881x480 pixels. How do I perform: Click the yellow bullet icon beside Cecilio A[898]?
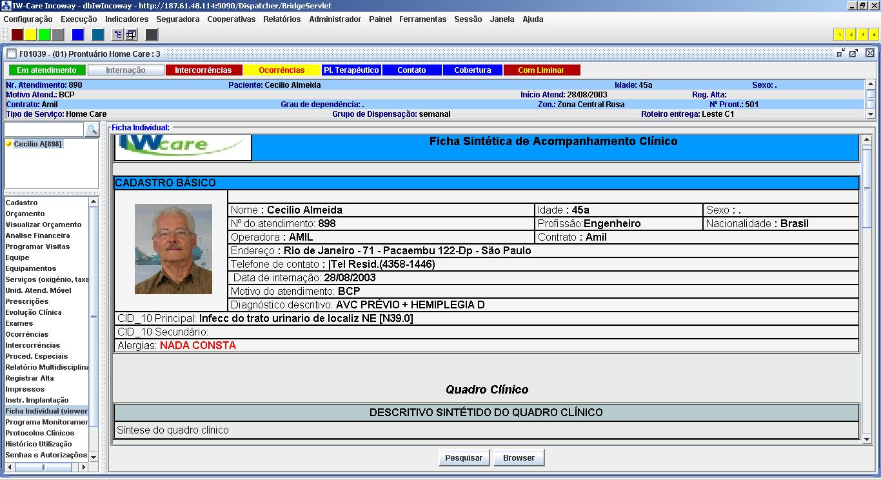[x=9, y=144]
